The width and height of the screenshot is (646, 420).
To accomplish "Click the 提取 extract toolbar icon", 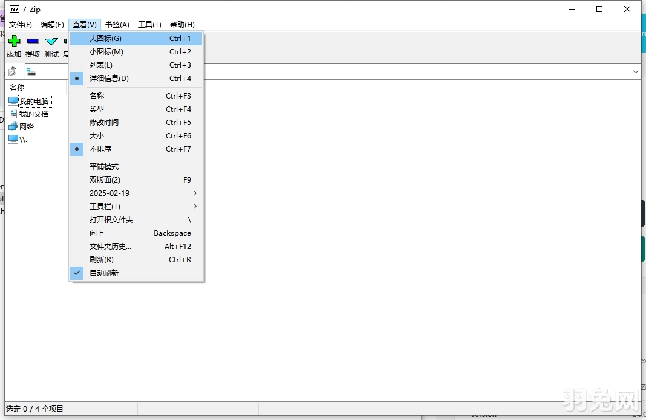I will 32,42.
